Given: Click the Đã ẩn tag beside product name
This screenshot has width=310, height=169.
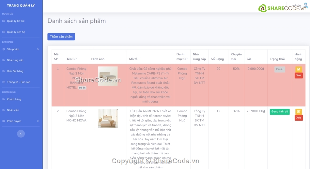Looking at the screenshot, I should point(82,88).
